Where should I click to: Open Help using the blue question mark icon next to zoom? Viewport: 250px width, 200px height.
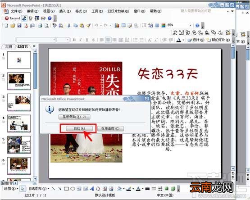[x=197, y=25]
